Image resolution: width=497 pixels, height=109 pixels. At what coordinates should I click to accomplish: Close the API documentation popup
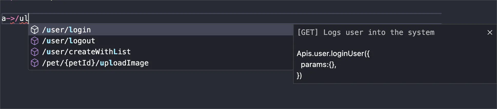pyautogui.click(x=490, y=32)
